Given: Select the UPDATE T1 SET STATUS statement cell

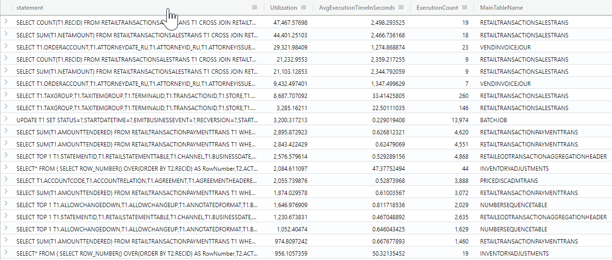Looking at the screenshot, I should coord(137,120).
